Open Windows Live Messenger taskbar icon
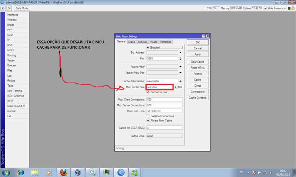296x177 pixels. [134, 173]
